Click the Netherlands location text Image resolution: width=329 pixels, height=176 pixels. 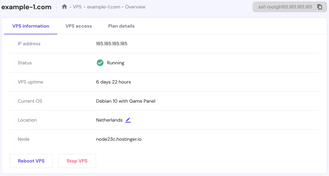109,120
